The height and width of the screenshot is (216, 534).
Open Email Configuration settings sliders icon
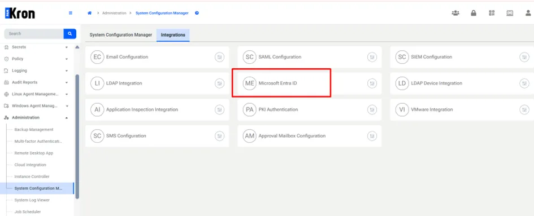(x=219, y=57)
